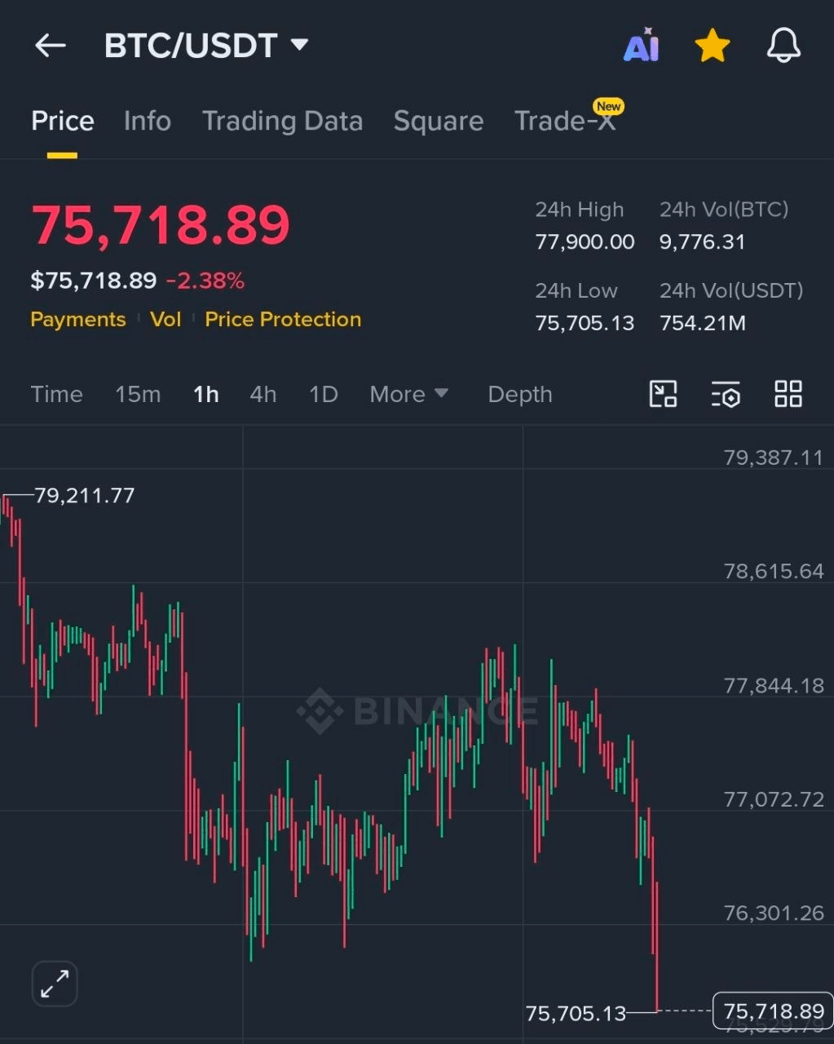This screenshot has height=1044, width=834.
Task: Go back using the arrow icon
Action: click(50, 46)
